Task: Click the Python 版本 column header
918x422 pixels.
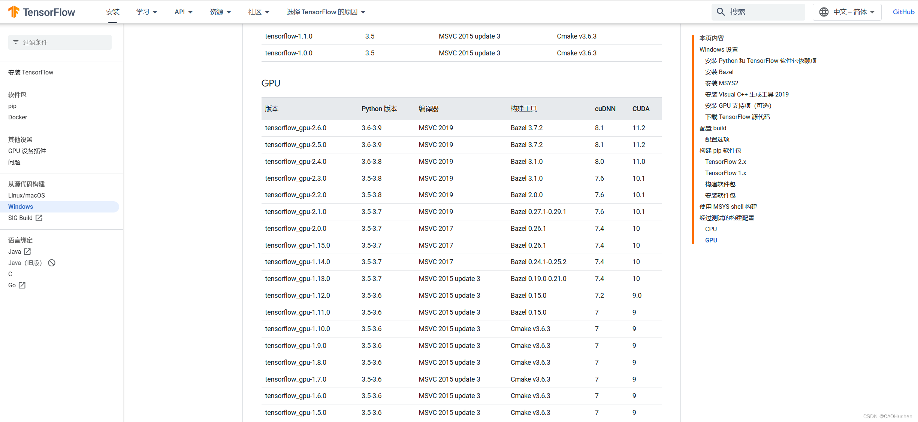Action: [379, 109]
